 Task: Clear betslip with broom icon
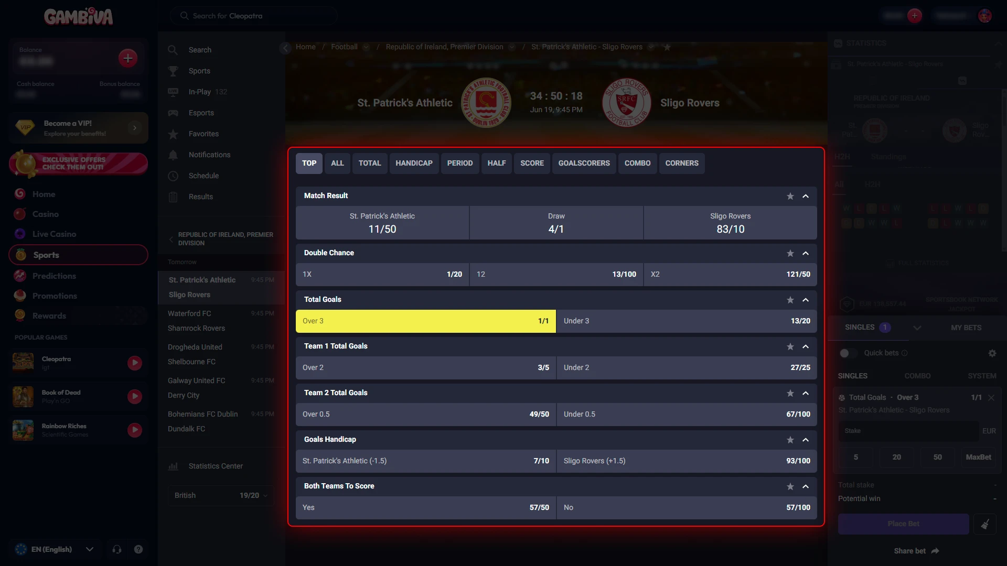985,524
